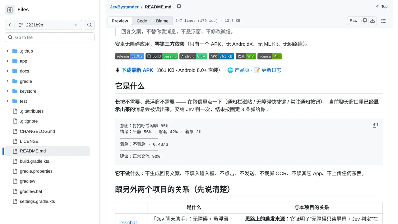The image size is (398, 224).
Task: Go to the JevBystander repository breadcrumb
Action: pos(124,7)
